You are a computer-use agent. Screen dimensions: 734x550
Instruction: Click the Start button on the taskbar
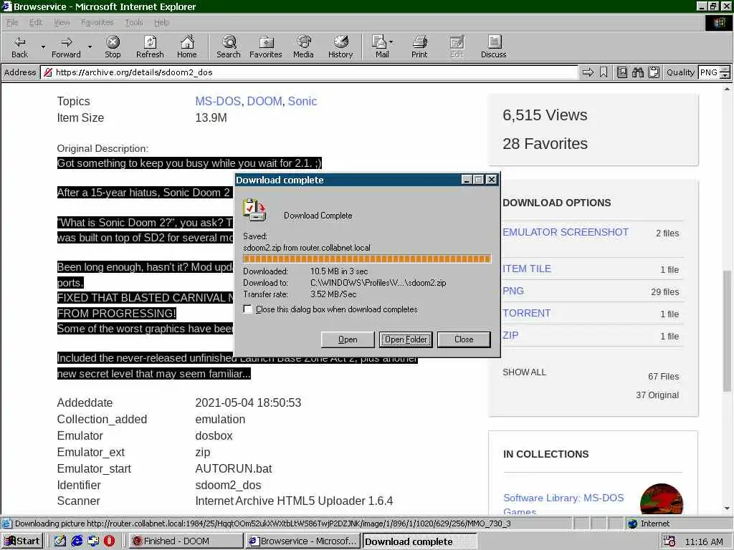pos(22,541)
